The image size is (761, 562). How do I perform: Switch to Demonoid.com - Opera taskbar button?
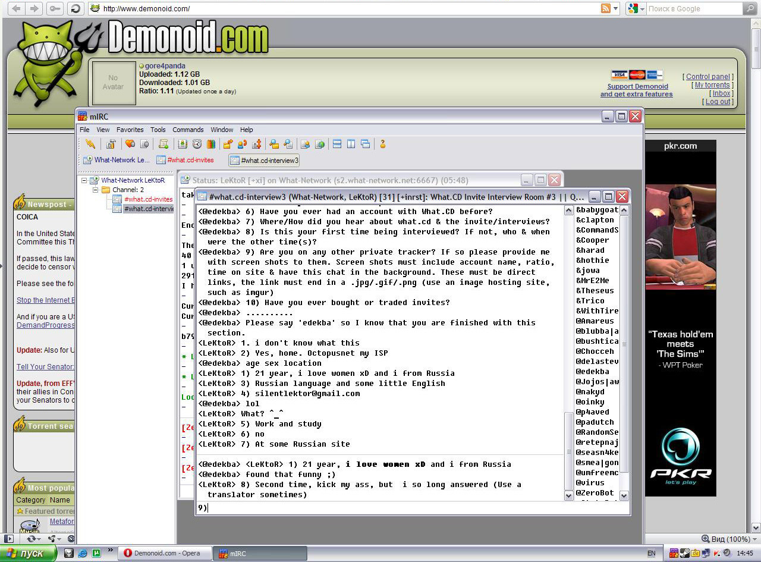[165, 553]
